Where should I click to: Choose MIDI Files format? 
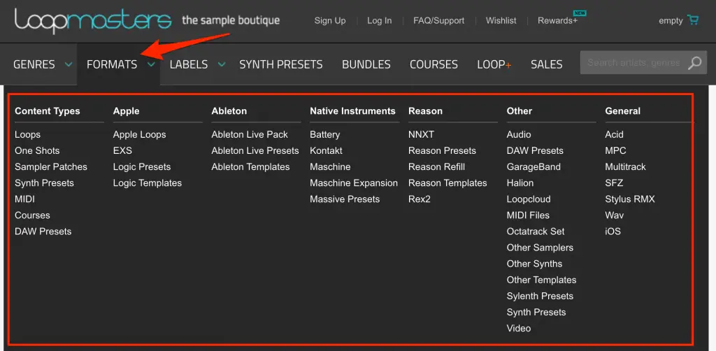click(x=528, y=215)
